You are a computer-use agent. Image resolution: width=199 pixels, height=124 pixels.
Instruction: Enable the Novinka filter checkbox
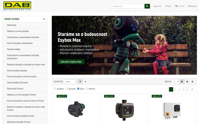tap(87, 89)
